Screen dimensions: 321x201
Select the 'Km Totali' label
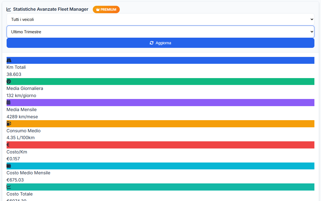click(16, 67)
